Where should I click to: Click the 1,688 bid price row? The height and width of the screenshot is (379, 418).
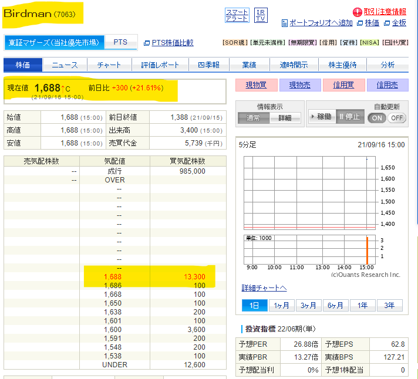tap(115, 277)
